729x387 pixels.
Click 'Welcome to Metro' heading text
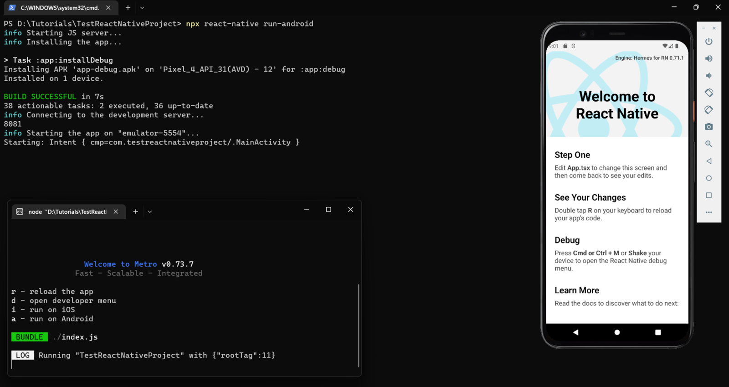pos(120,264)
